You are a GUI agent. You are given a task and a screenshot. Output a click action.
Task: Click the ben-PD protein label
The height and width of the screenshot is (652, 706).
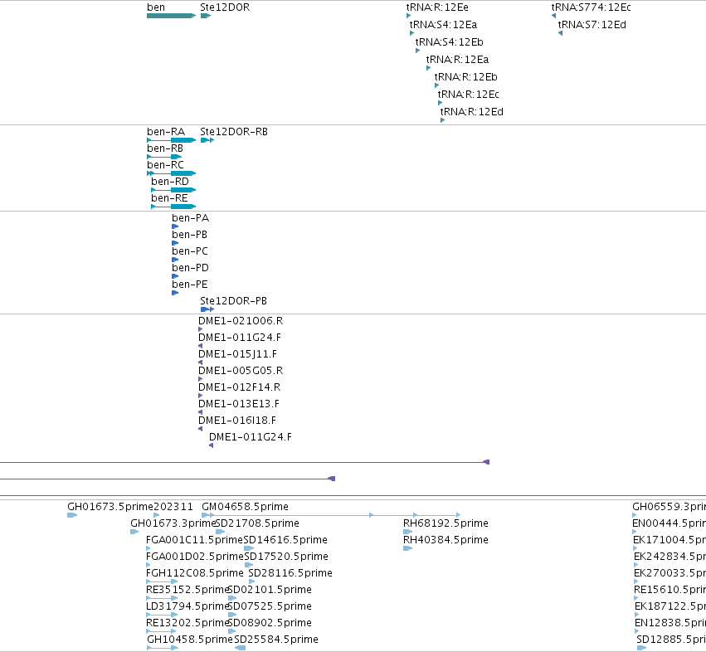point(190,268)
